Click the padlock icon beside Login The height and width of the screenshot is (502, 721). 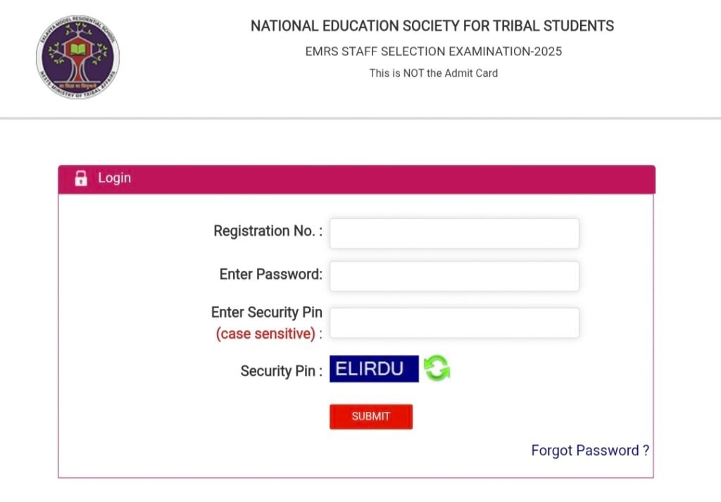(81, 178)
